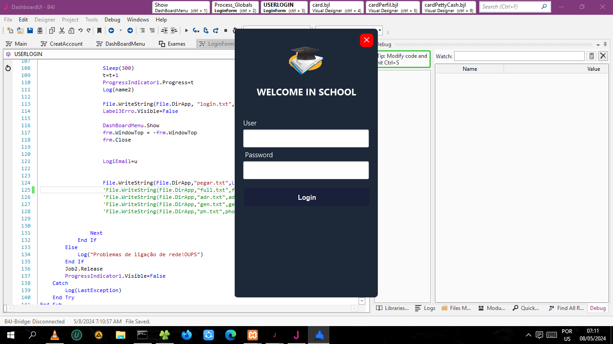The width and height of the screenshot is (613, 344).
Task: Click the Watch expression input field
Action: click(x=519, y=56)
